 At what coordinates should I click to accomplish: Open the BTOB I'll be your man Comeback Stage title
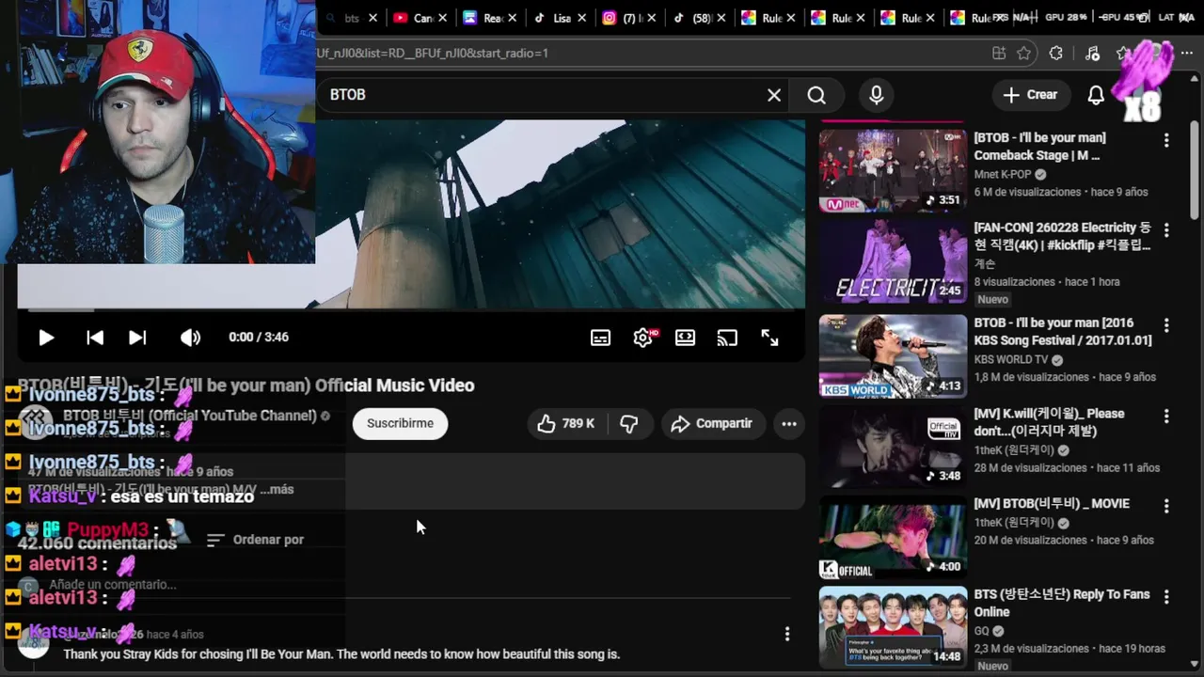pyautogui.click(x=1040, y=147)
